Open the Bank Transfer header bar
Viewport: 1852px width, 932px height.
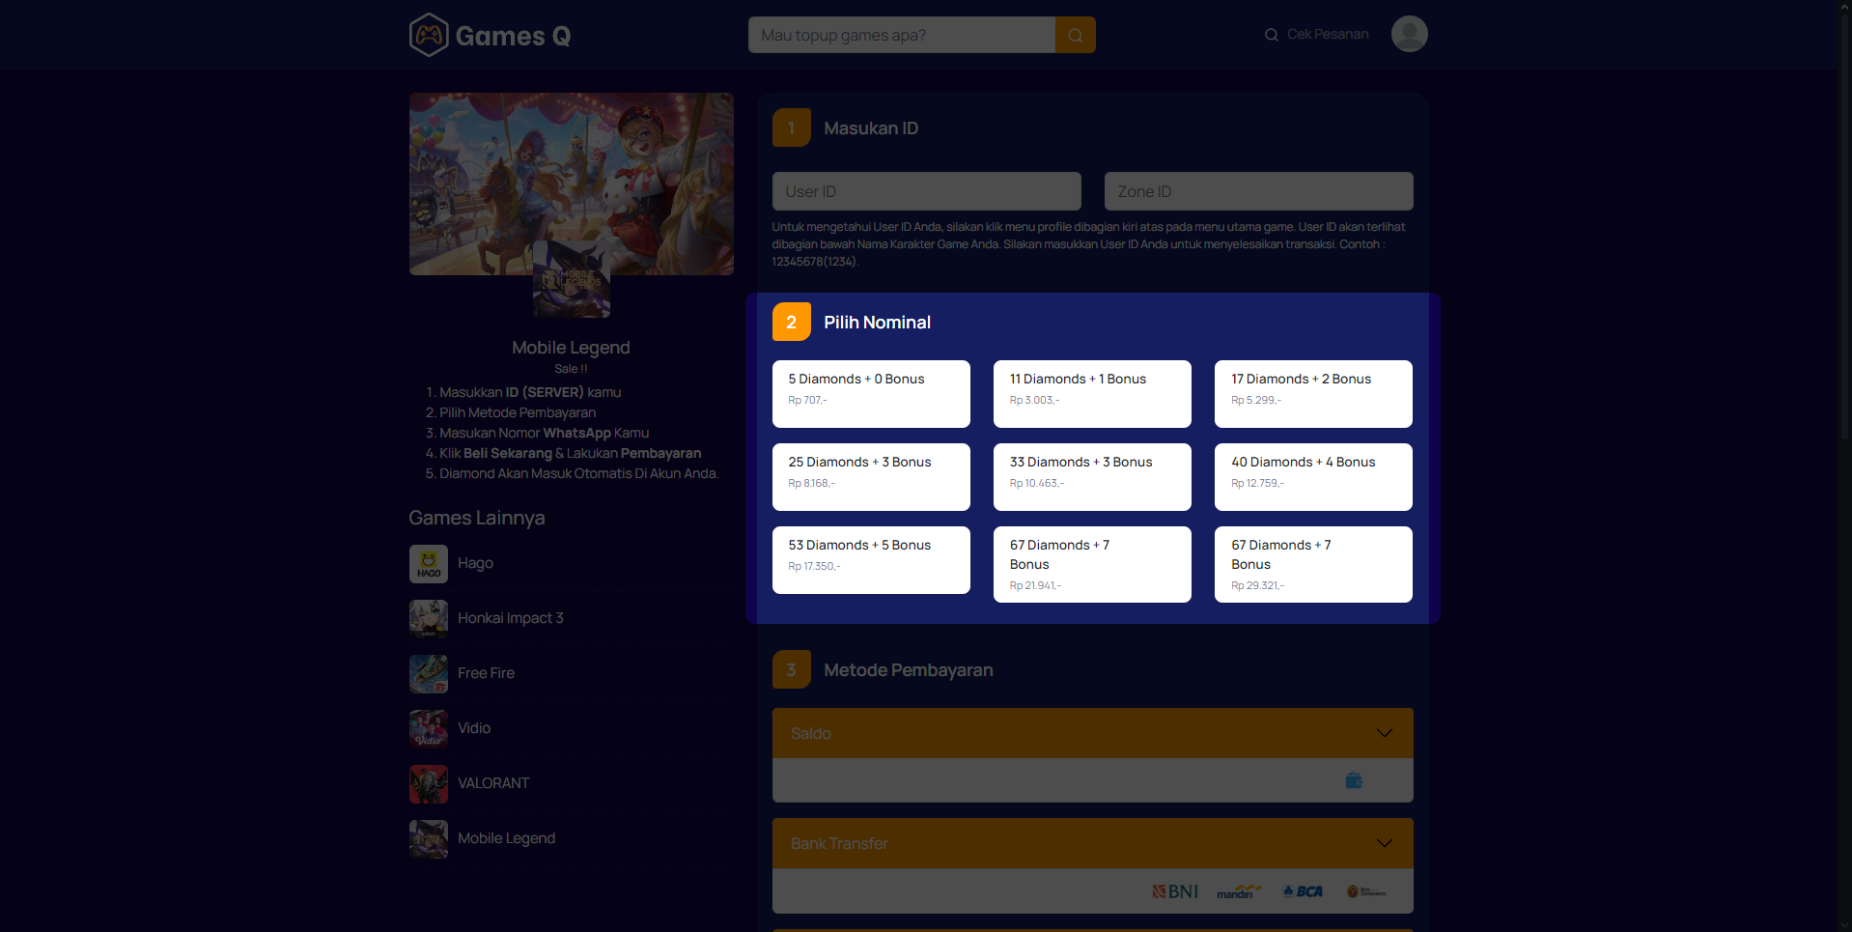1093,843
